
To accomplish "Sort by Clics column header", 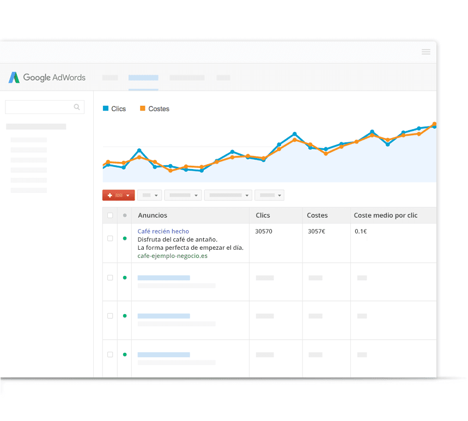I will coord(263,215).
